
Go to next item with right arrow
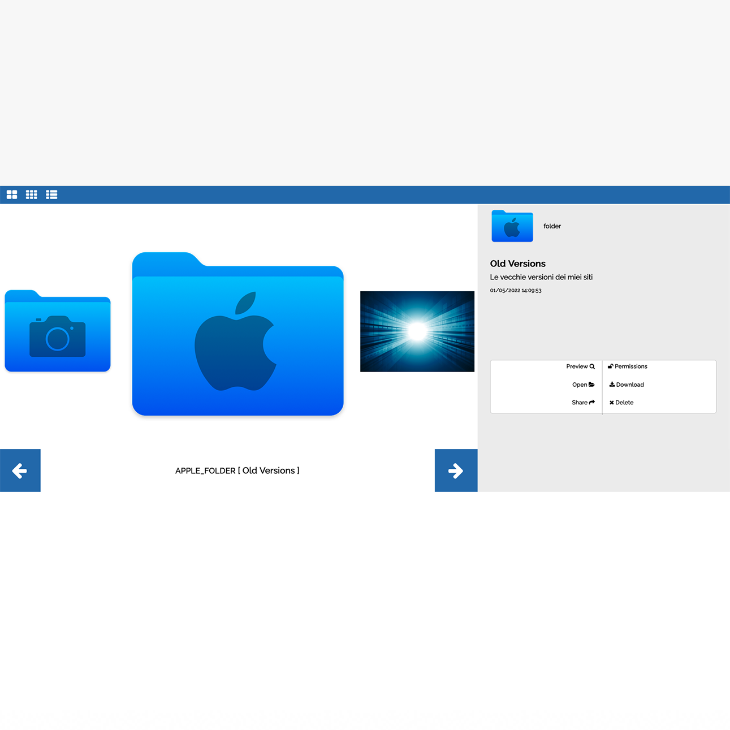point(456,470)
